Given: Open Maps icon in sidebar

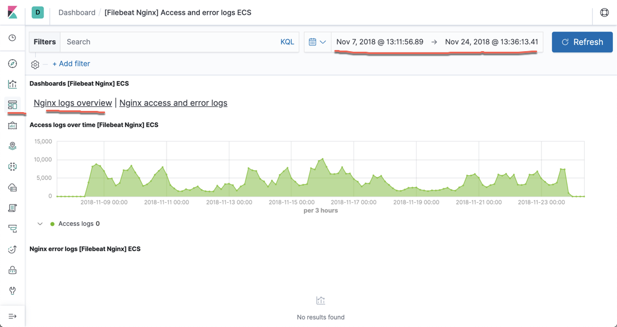Looking at the screenshot, I should point(12,146).
